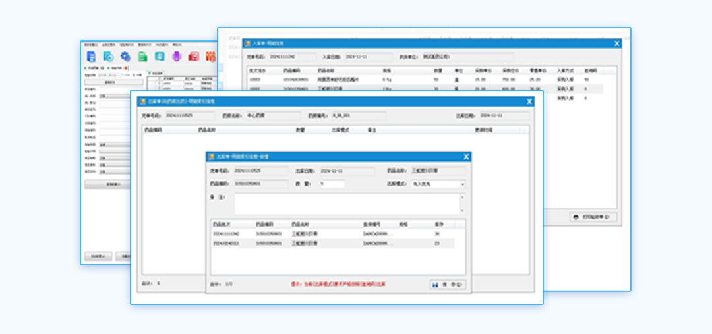Screen dimensions: 712x334
Task: Click the teal screen toolbar icon
Action: (160, 57)
